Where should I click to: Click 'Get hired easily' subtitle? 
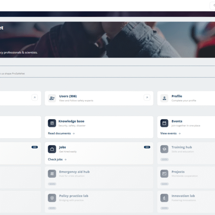68,151
